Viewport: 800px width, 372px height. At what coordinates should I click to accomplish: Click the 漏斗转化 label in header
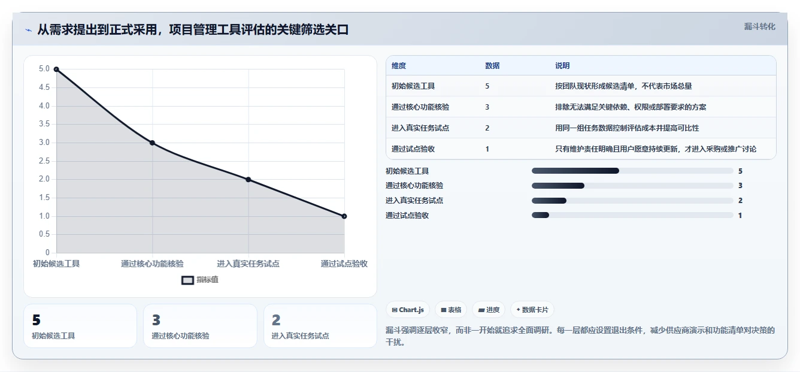759,26
